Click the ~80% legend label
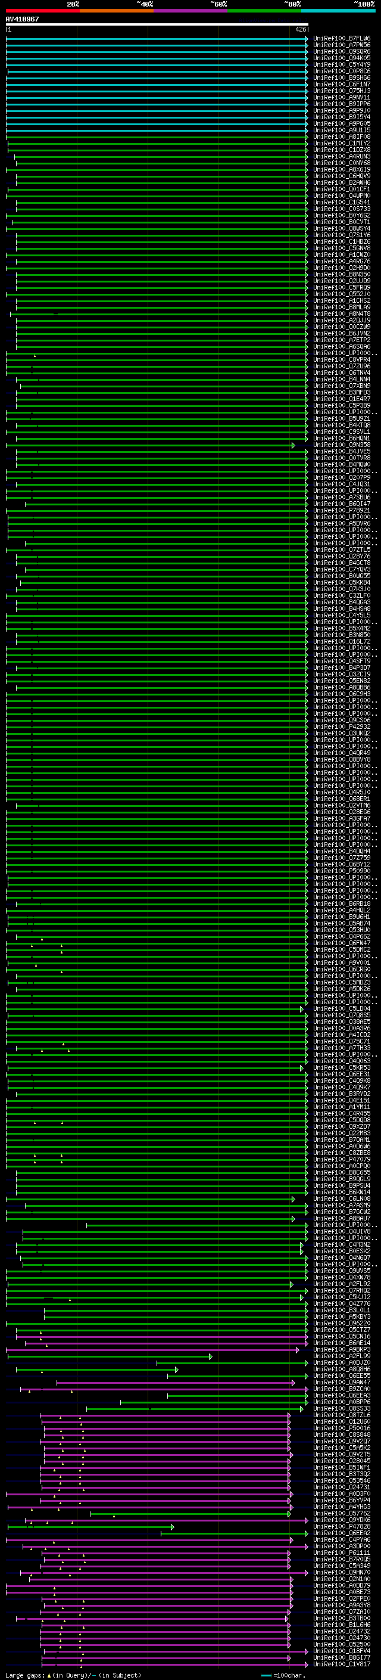Screen dimensions: 381x1680 click(x=292, y=5)
